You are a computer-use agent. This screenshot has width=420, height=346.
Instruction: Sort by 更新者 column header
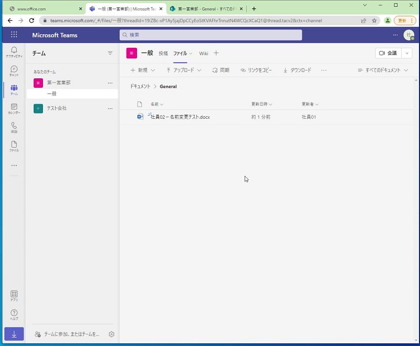tap(310, 104)
